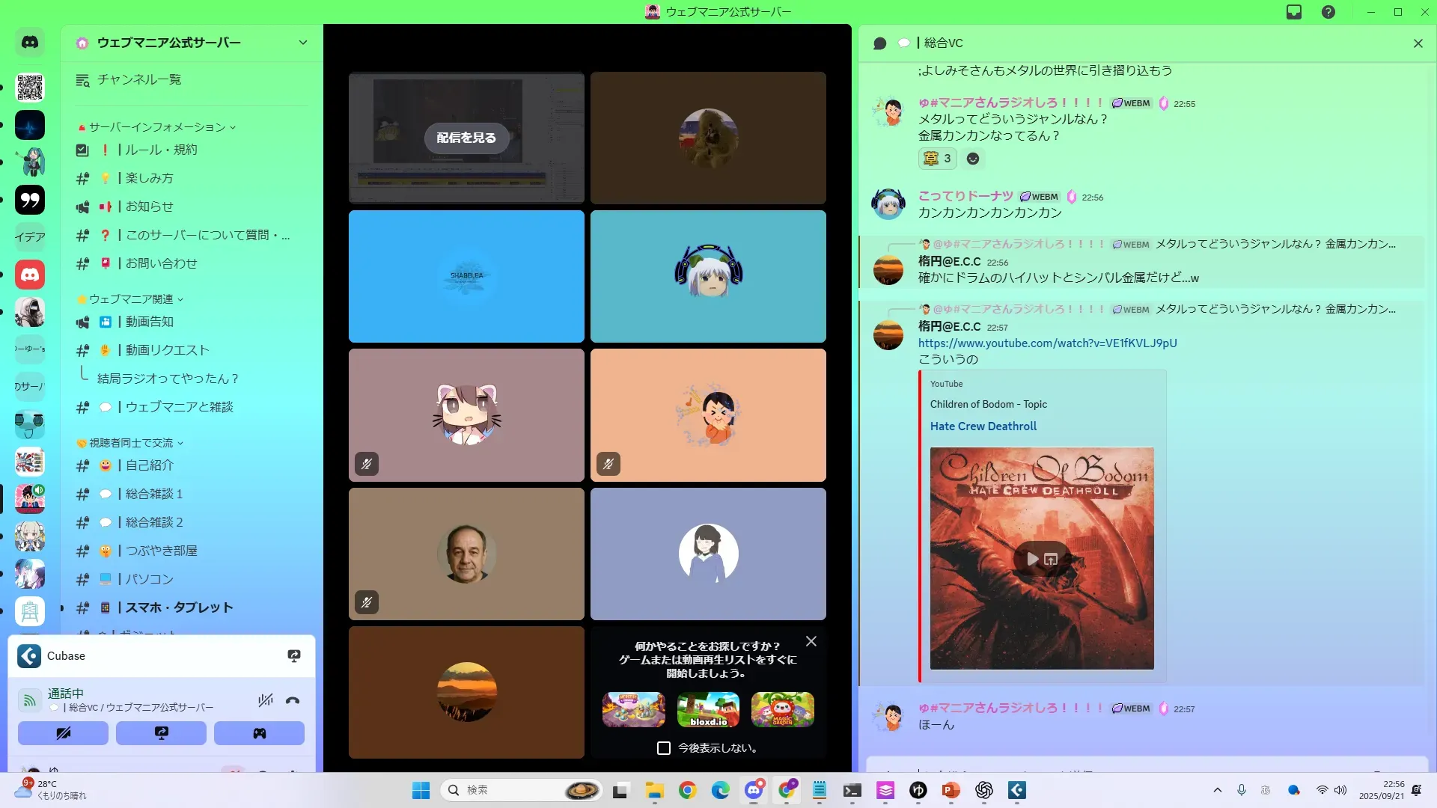The image size is (1437, 808).
Task: Click the bloxd.io game thumbnail
Action: tap(708, 709)
